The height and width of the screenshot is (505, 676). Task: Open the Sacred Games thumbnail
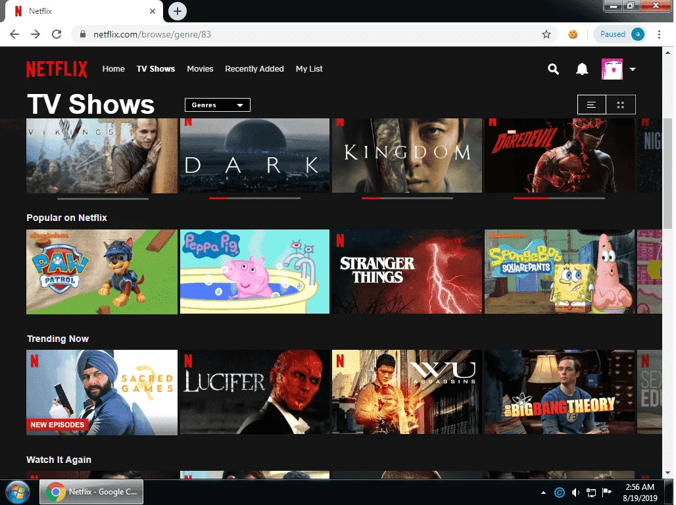click(102, 392)
